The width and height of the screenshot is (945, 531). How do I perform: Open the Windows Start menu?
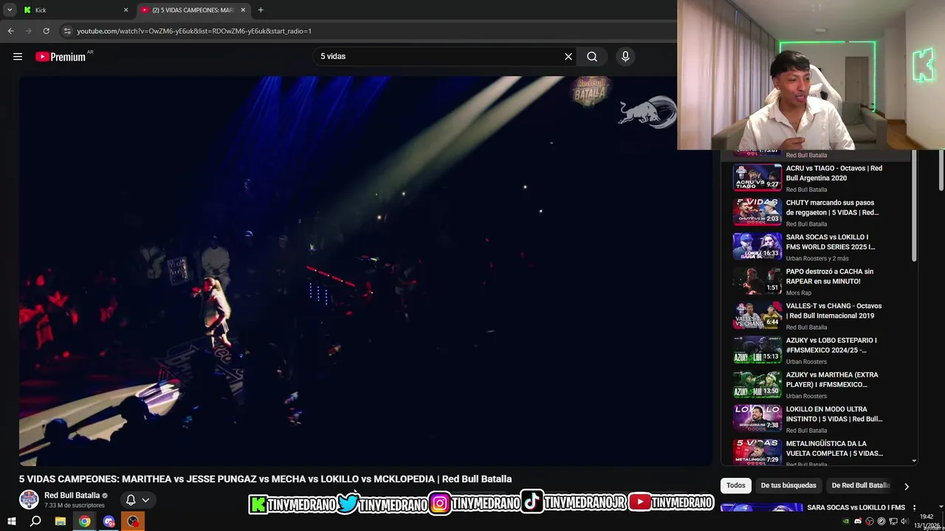(x=12, y=521)
